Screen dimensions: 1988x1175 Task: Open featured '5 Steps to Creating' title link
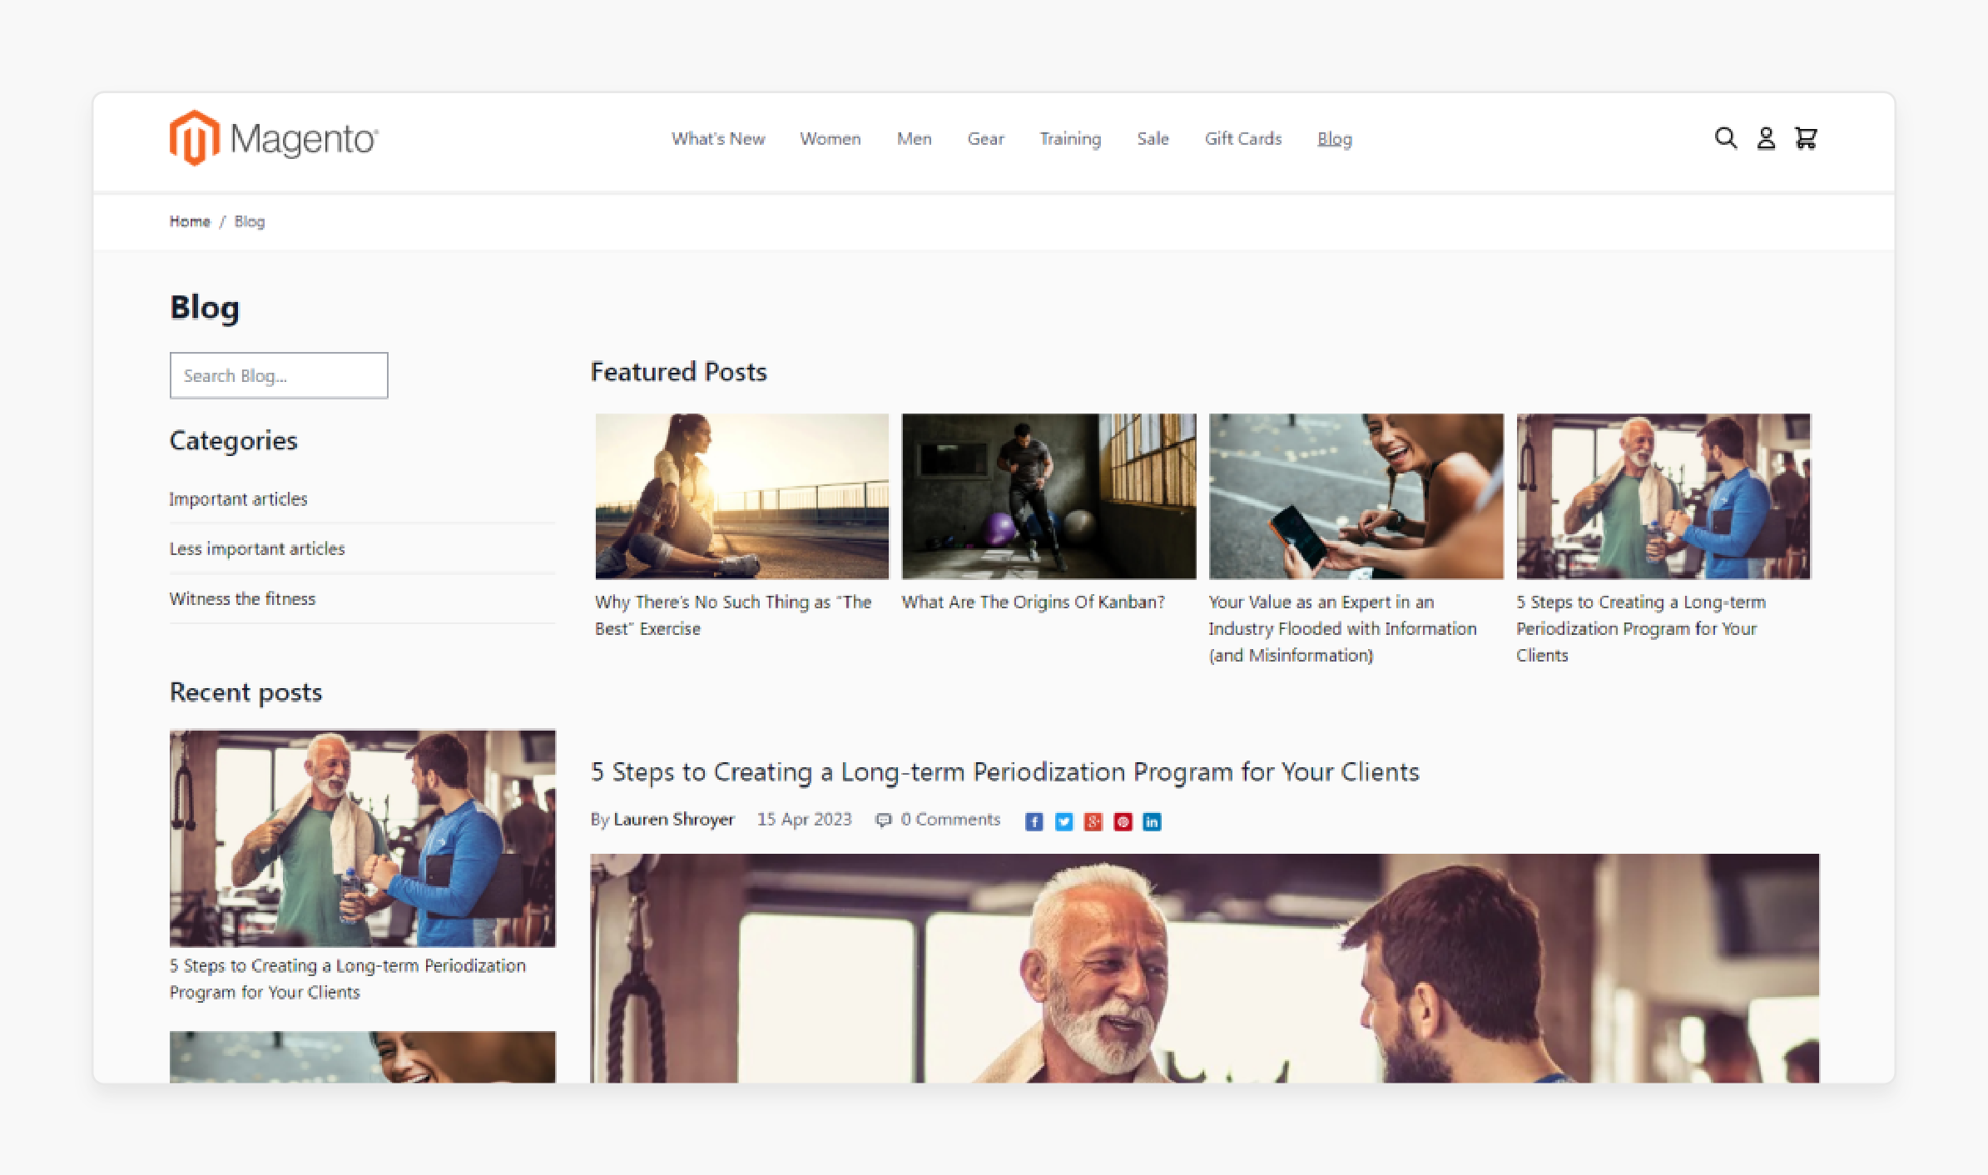(x=1640, y=628)
